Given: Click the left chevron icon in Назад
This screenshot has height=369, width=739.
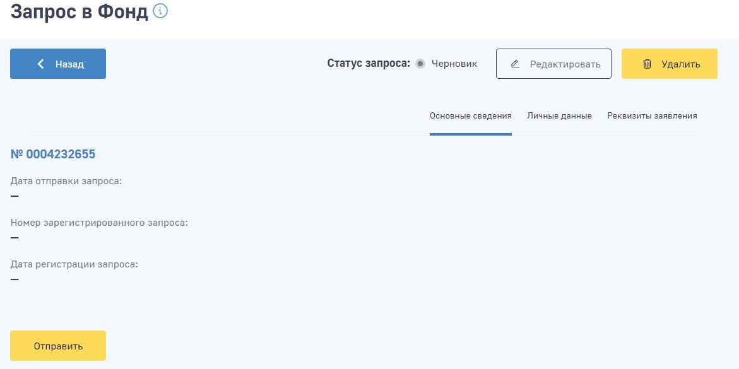Looking at the screenshot, I should (41, 64).
